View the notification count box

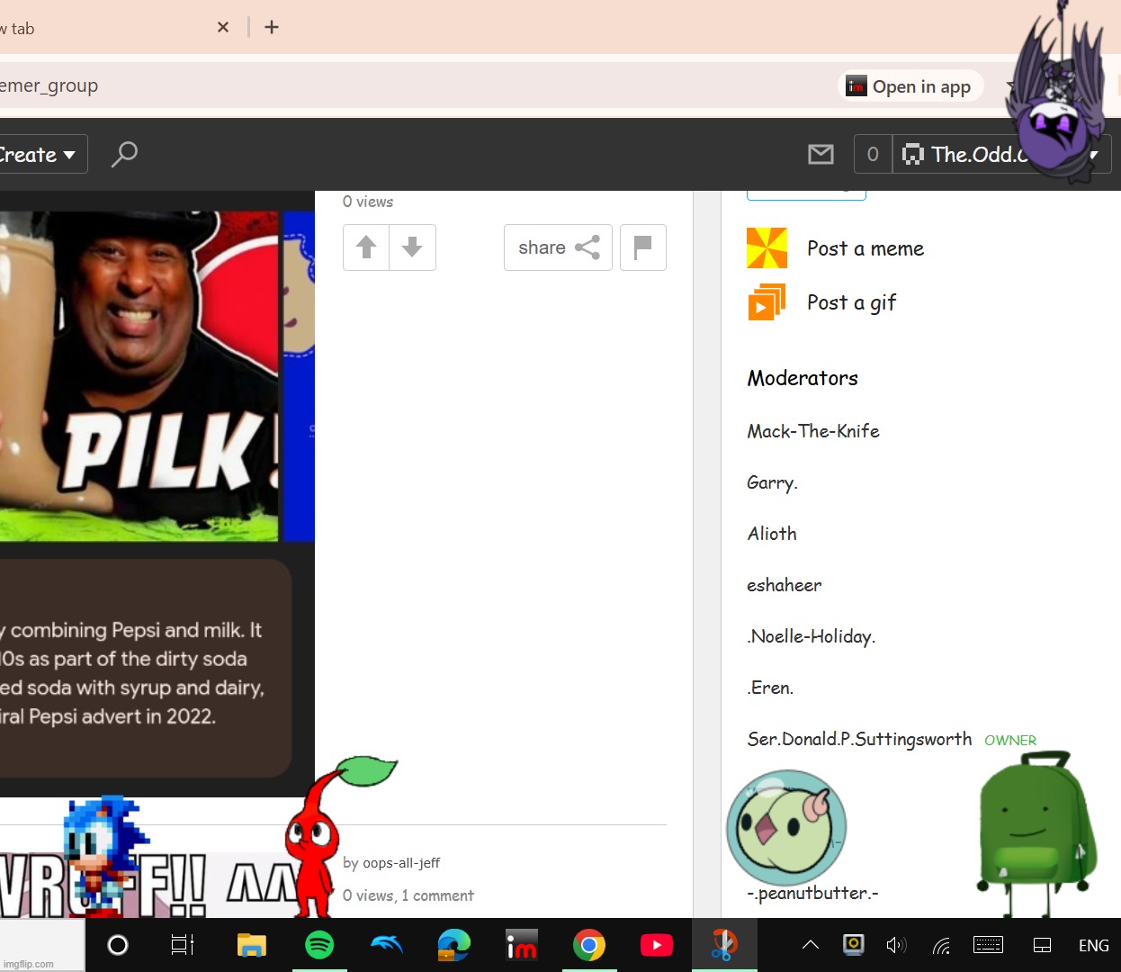pyautogui.click(x=872, y=155)
